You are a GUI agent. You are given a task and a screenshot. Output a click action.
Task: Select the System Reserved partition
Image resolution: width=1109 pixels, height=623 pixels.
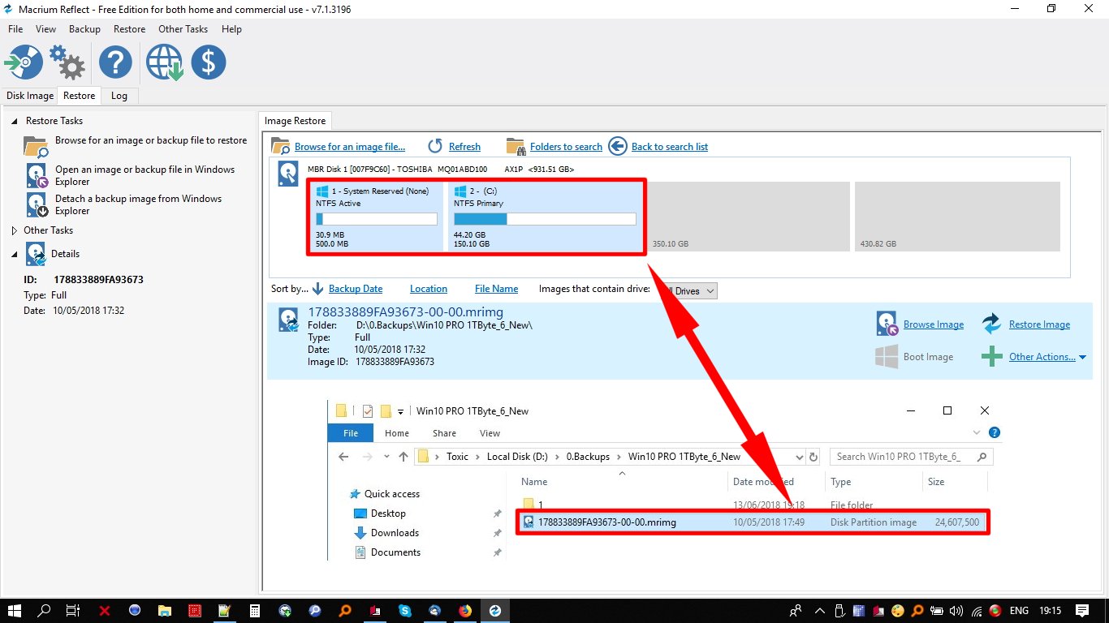pyautogui.click(x=378, y=217)
